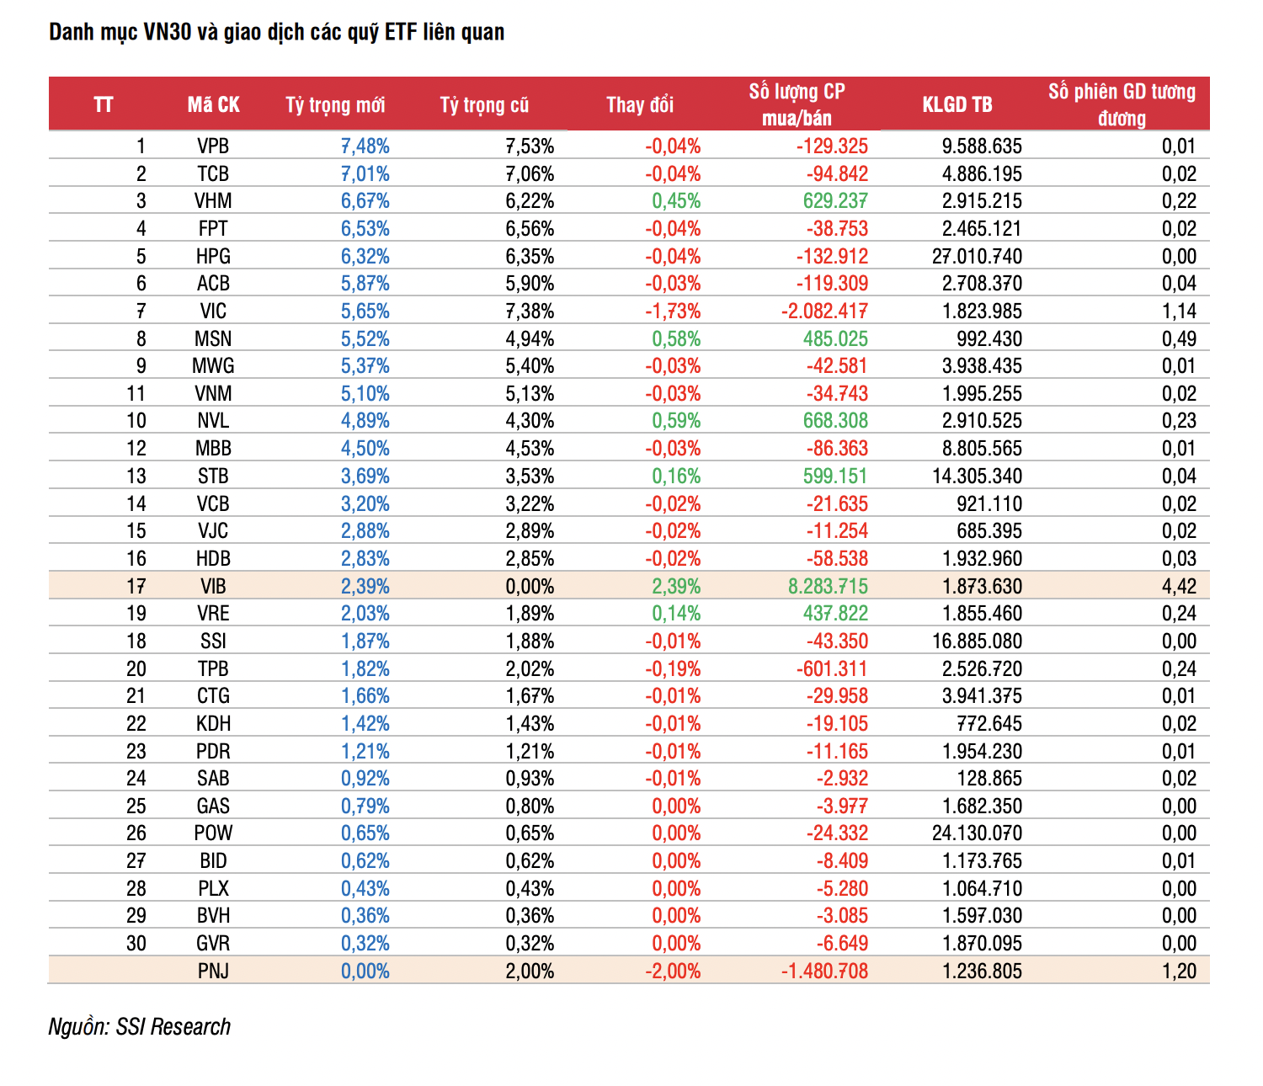1263x1086 pixels.
Task: Click the highlighted VIB ticker cell
Action: click(213, 587)
